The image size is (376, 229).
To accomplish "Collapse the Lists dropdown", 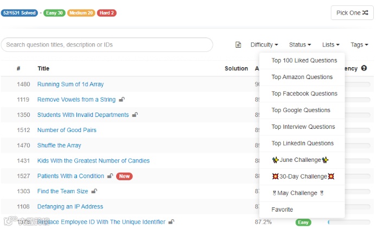I will click(330, 45).
